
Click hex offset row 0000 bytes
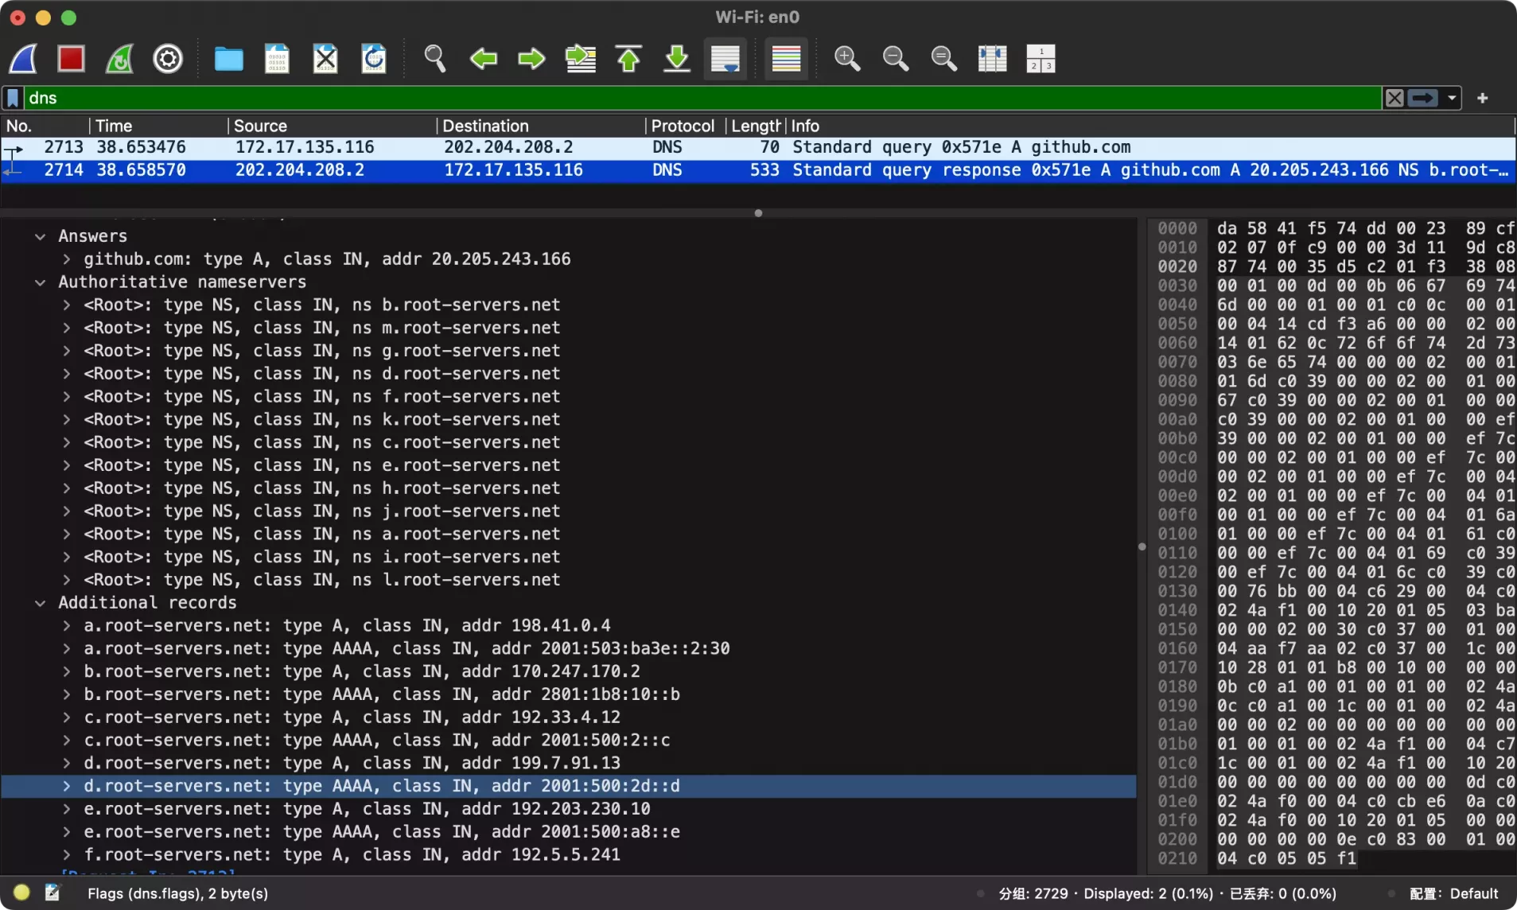click(1365, 228)
